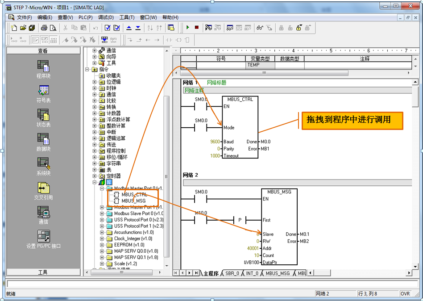The width and height of the screenshot is (423, 301).
Task: Open the 工具(T) menu
Action: pos(127,17)
